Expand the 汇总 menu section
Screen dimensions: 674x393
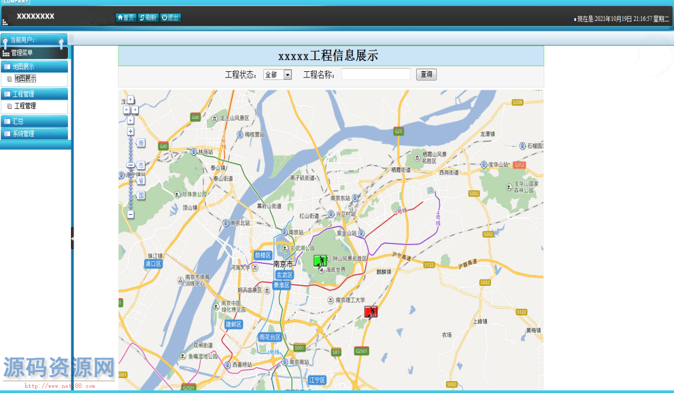[x=34, y=121]
